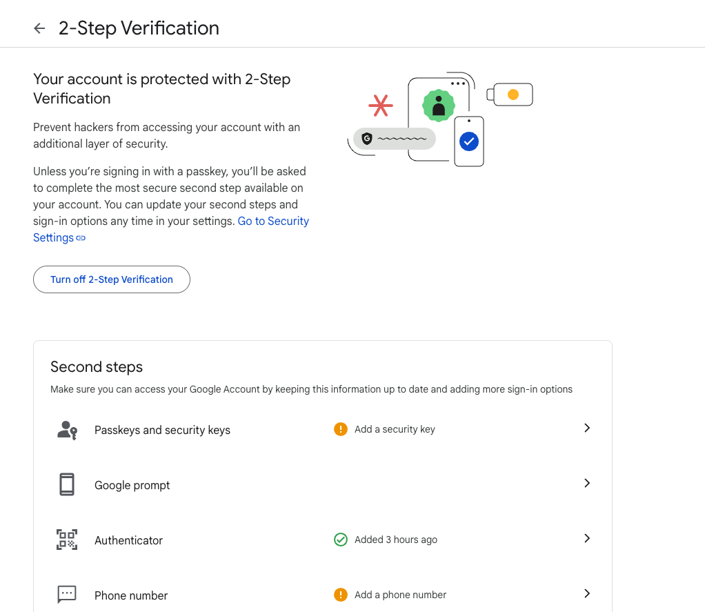Image resolution: width=705 pixels, height=612 pixels.
Task: Click the 2-Step Verification illustration image
Action: [x=440, y=119]
